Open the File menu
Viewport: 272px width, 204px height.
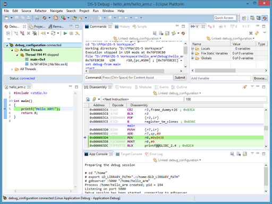tap(6, 11)
